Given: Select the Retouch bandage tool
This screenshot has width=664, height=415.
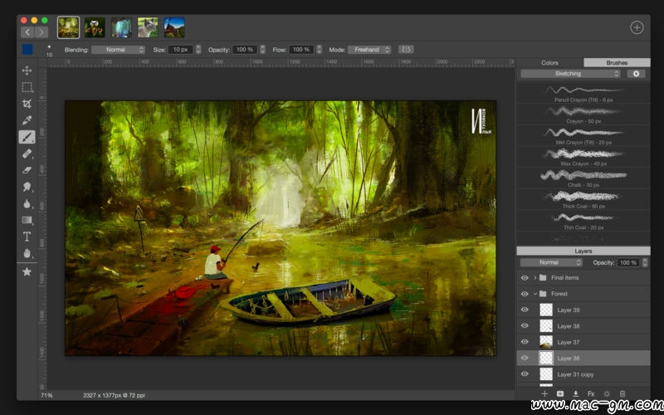Looking at the screenshot, I should pyautogui.click(x=27, y=154).
